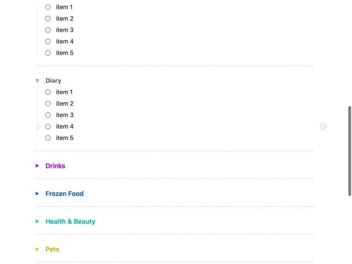Expand the Health & Beauty arrow
The width and height of the screenshot is (352, 264).
pos(37,221)
